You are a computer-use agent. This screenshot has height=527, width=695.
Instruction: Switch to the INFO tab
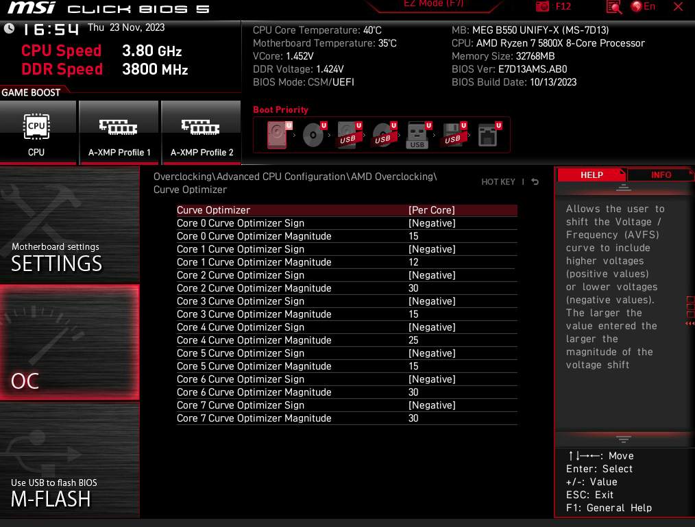point(661,175)
